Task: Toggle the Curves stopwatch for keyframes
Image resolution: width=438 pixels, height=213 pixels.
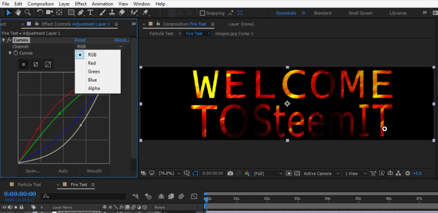Action: point(16,53)
